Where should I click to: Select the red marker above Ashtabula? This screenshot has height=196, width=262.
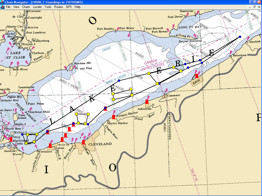147,102
